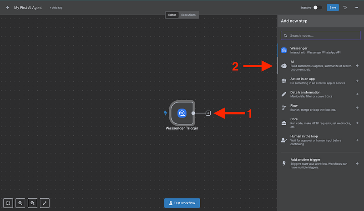The height and width of the screenshot is (211, 364).
Task: Click the reset zoom icon
Action: tap(45, 203)
